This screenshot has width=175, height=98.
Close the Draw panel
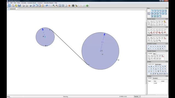(x=167, y=8)
